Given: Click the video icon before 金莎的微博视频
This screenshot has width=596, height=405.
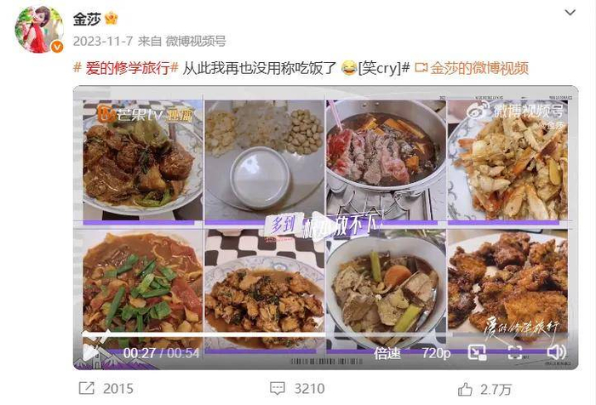Looking at the screenshot, I should [421, 68].
